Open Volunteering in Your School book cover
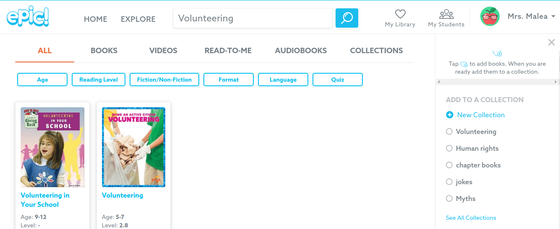 pyautogui.click(x=52, y=147)
